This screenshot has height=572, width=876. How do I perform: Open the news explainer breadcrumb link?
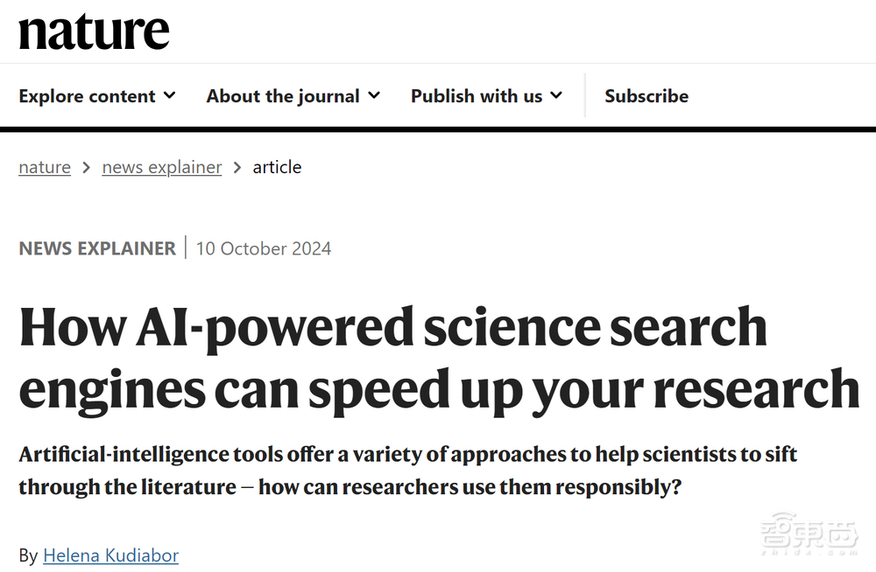pyautogui.click(x=161, y=166)
